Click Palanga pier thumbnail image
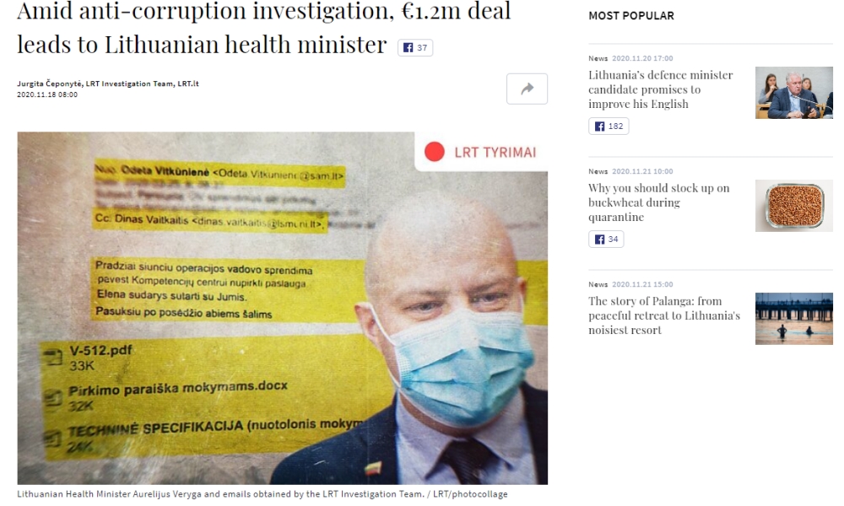The image size is (844, 506). 794,318
